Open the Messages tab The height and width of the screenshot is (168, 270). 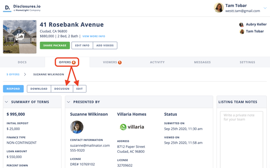(x=202, y=62)
